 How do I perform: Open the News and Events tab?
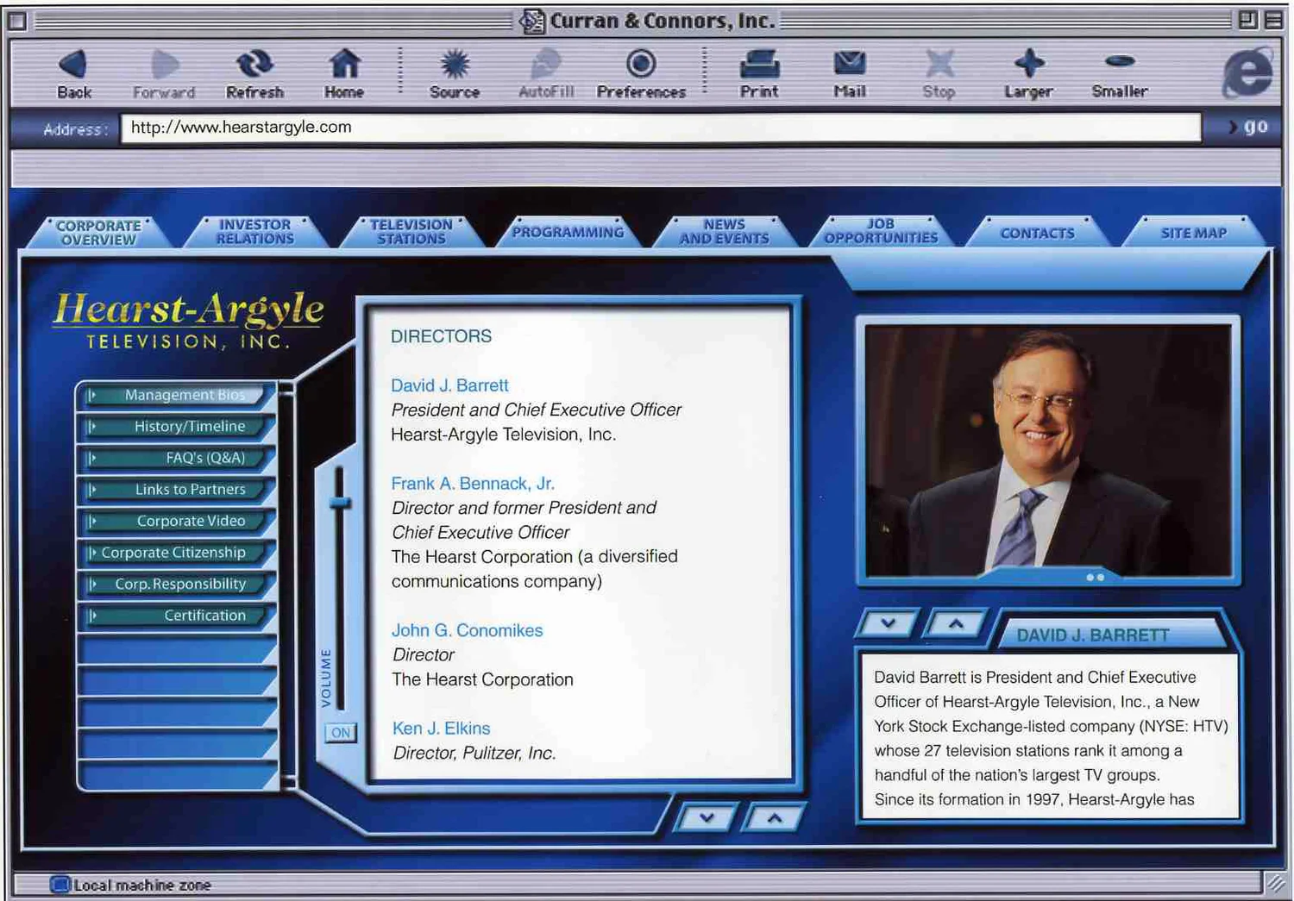point(724,232)
